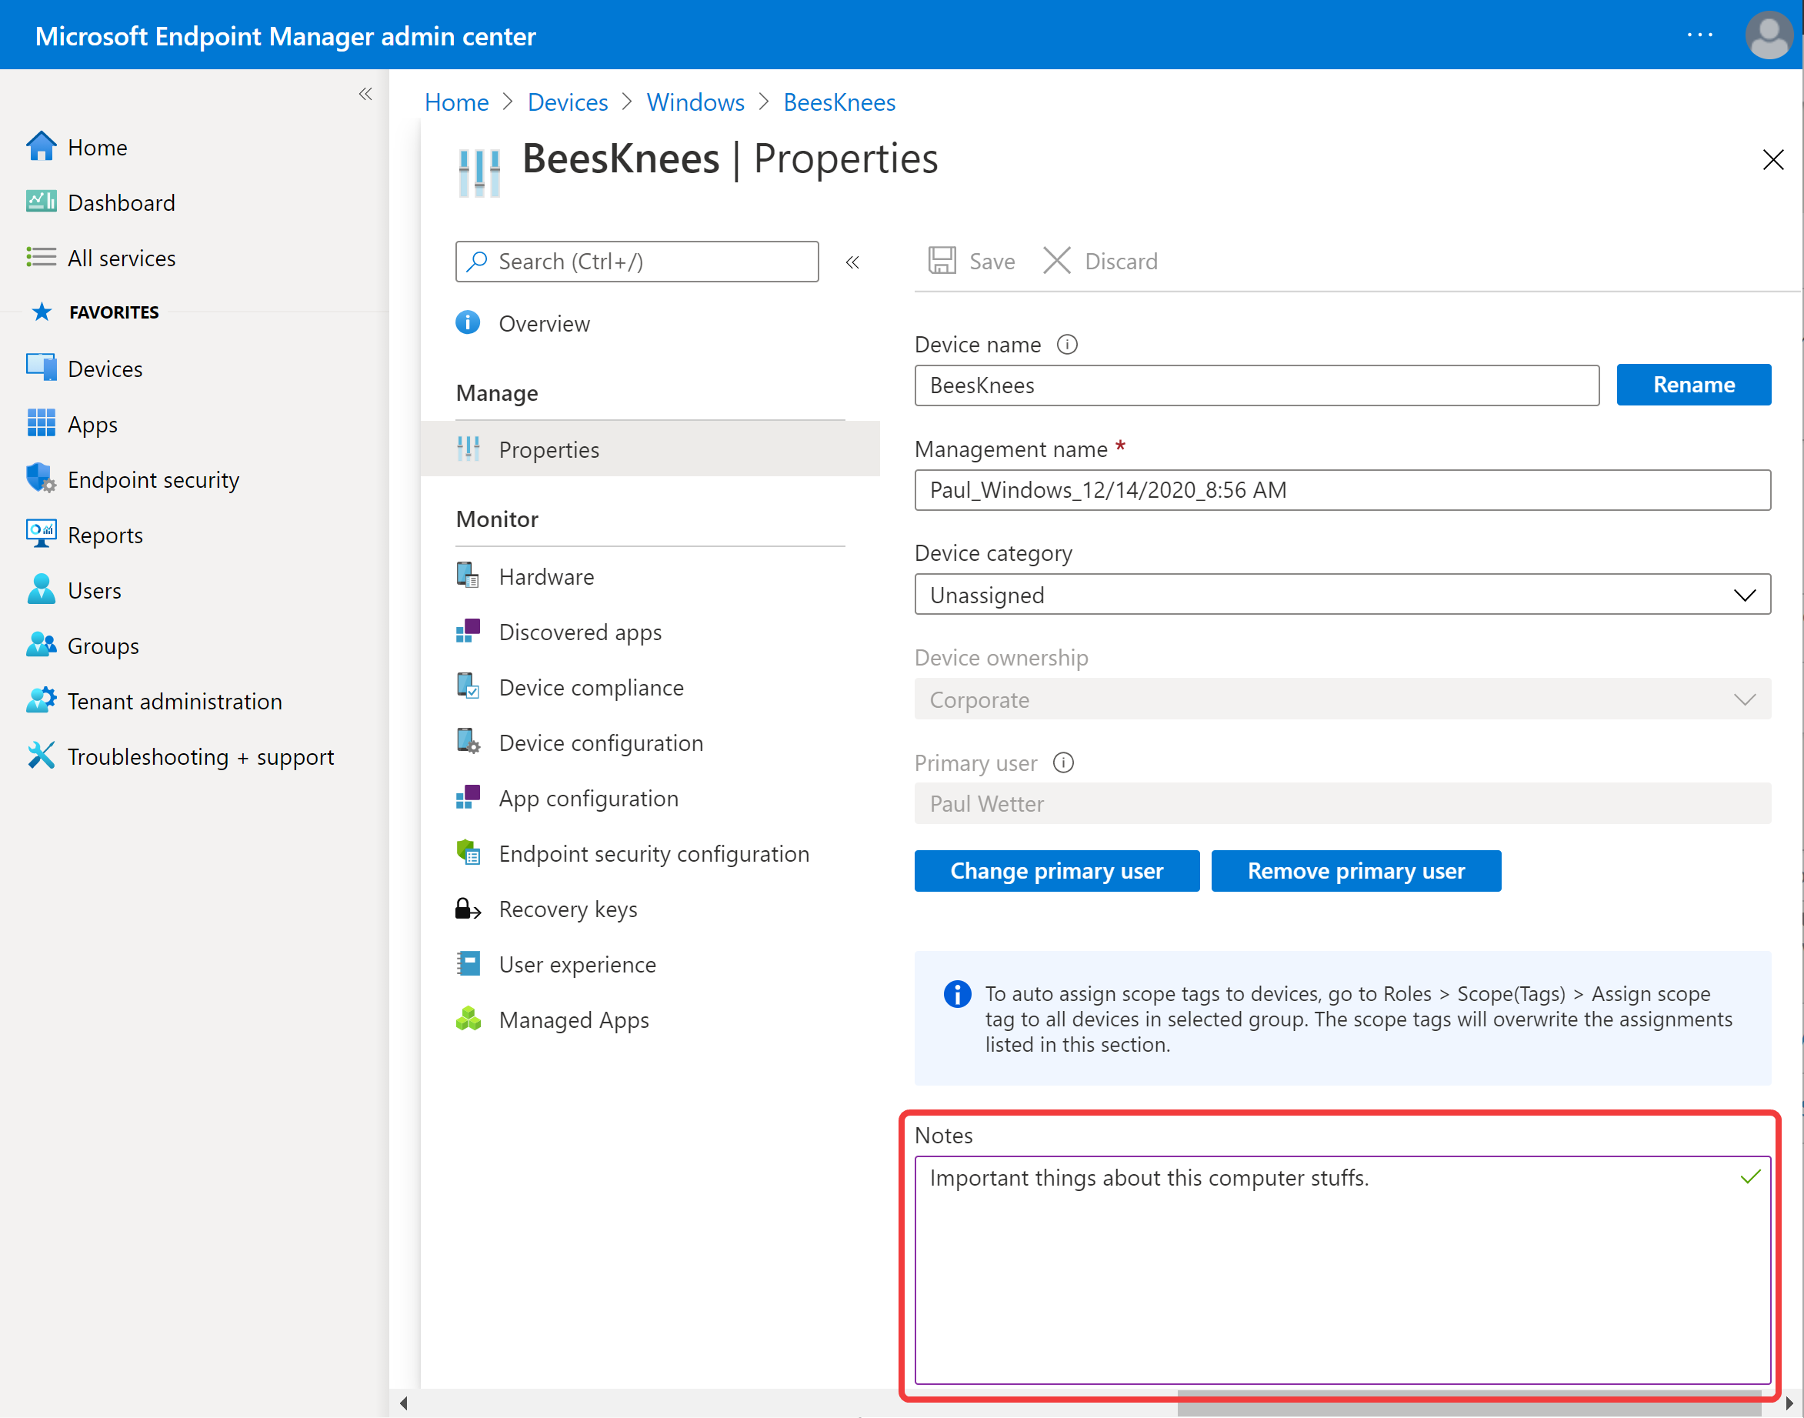This screenshot has width=1804, height=1418.
Task: Click scroll right arrow on horizontal scrollbar
Action: point(1789,1403)
